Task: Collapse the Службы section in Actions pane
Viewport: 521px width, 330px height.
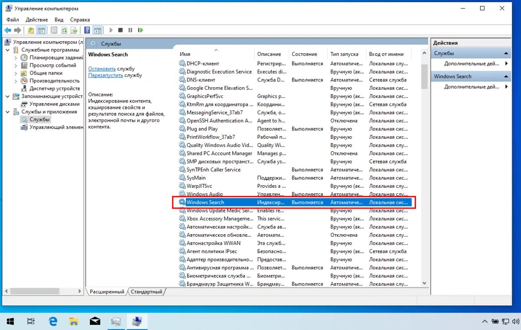Action: (506, 53)
